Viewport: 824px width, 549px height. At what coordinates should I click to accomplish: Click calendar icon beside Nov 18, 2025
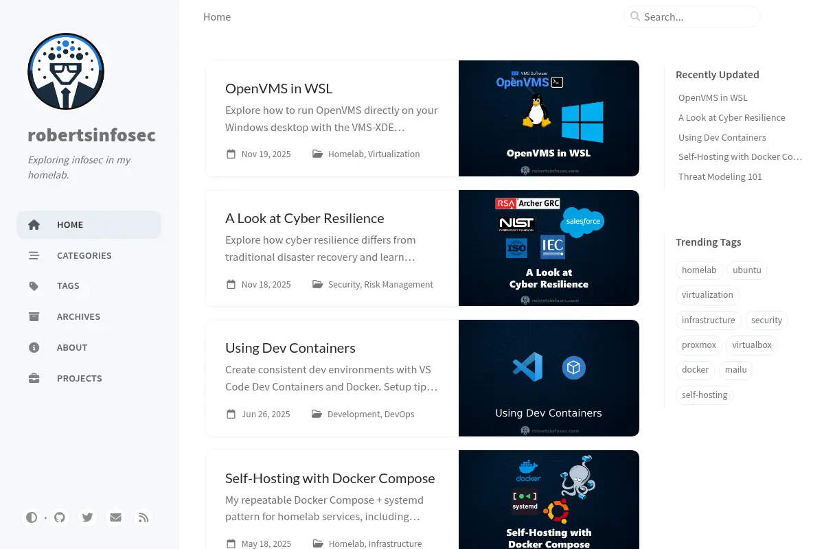[231, 284]
